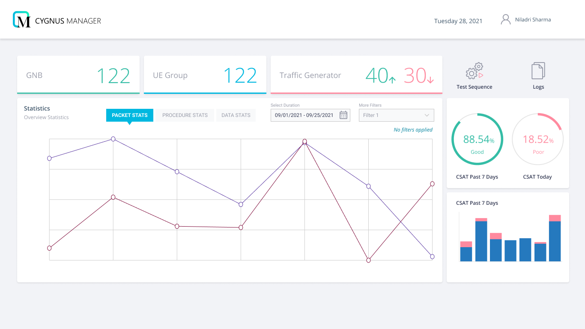Click the 'No filters applied' text
The height and width of the screenshot is (329, 585).
click(x=413, y=130)
